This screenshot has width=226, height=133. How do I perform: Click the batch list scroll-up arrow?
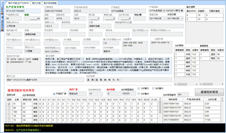(222, 99)
